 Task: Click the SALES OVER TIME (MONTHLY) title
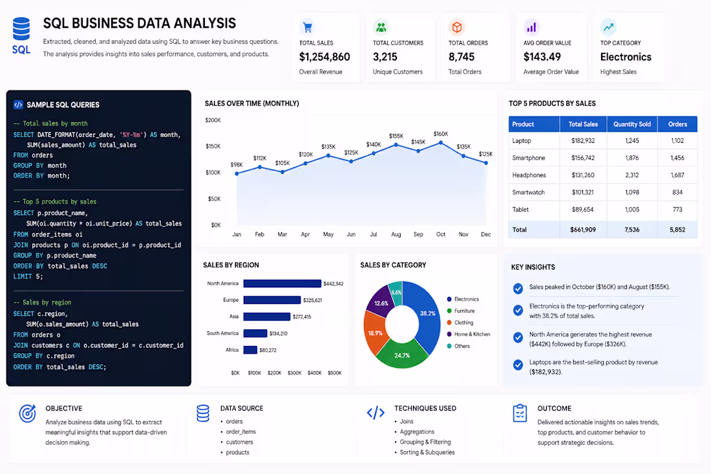click(251, 103)
